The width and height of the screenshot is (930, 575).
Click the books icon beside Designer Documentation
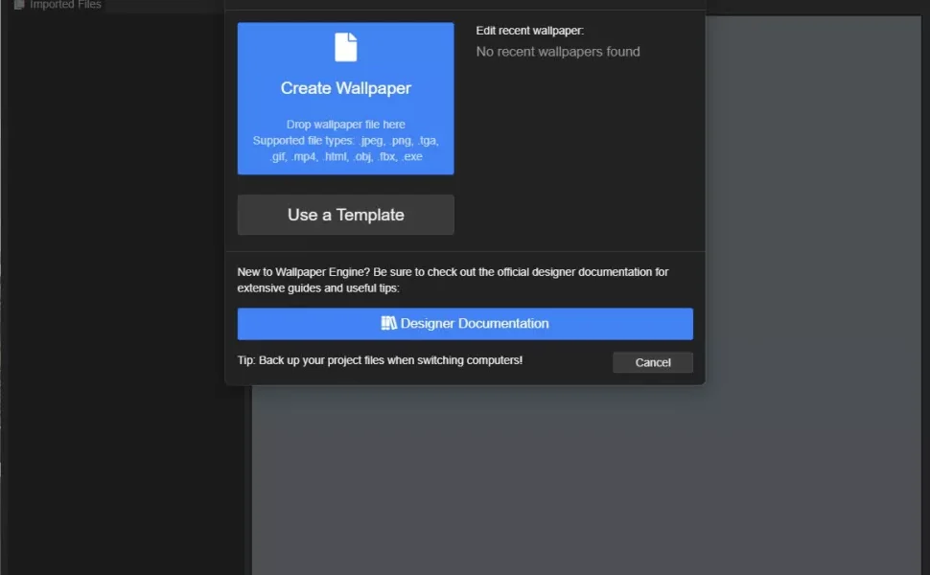388,323
